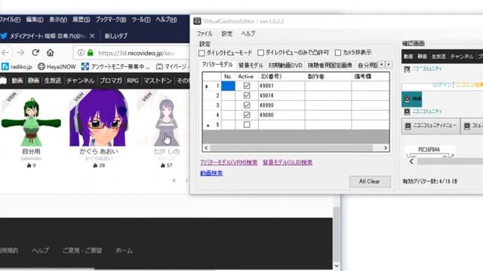The height and width of the screenshot is (271, 483).
Task: Uncheck Active for ID 49014 row
Action: [x=247, y=96]
